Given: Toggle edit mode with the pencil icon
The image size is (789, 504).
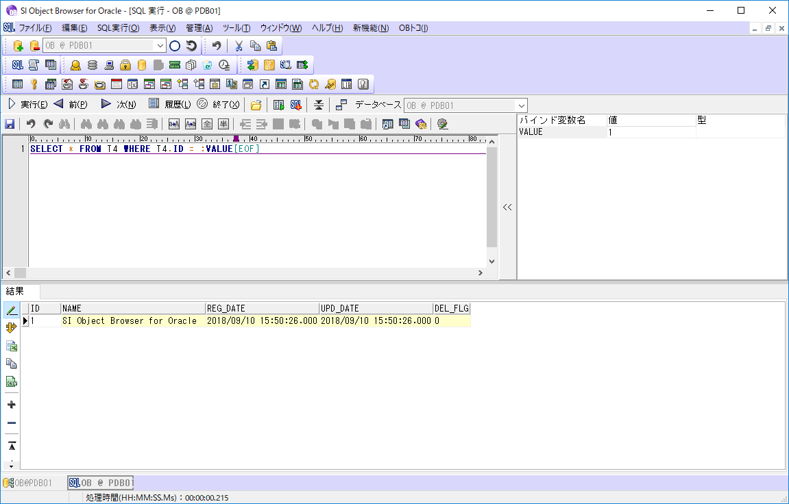Looking at the screenshot, I should click(12, 310).
